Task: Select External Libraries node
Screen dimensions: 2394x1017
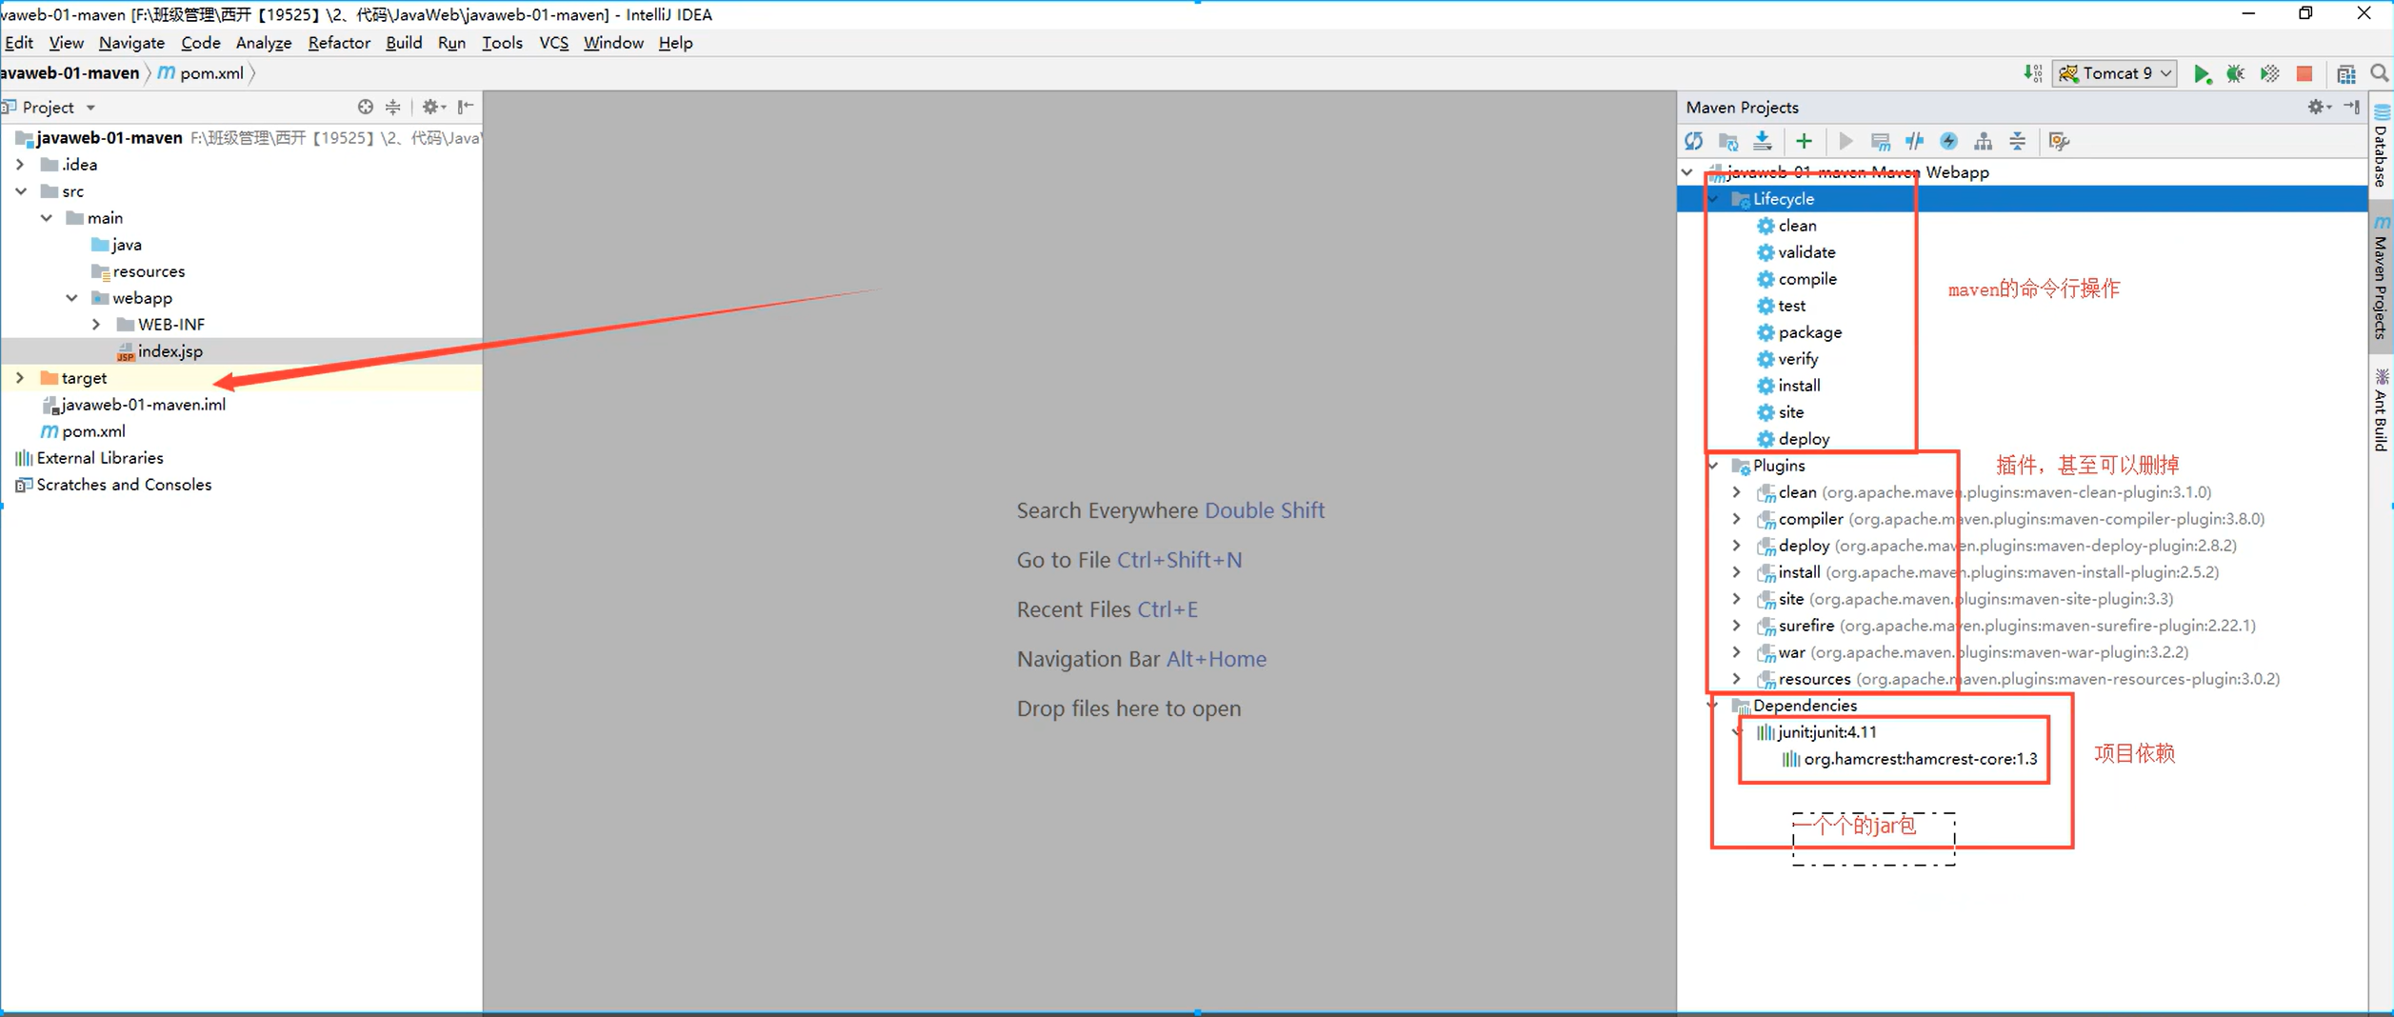Action: tap(89, 457)
